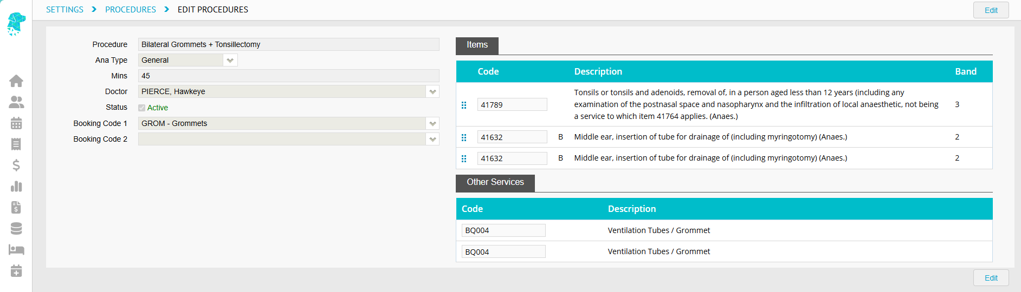Select the Items tab
This screenshot has width=1021, height=292.
coord(477,45)
